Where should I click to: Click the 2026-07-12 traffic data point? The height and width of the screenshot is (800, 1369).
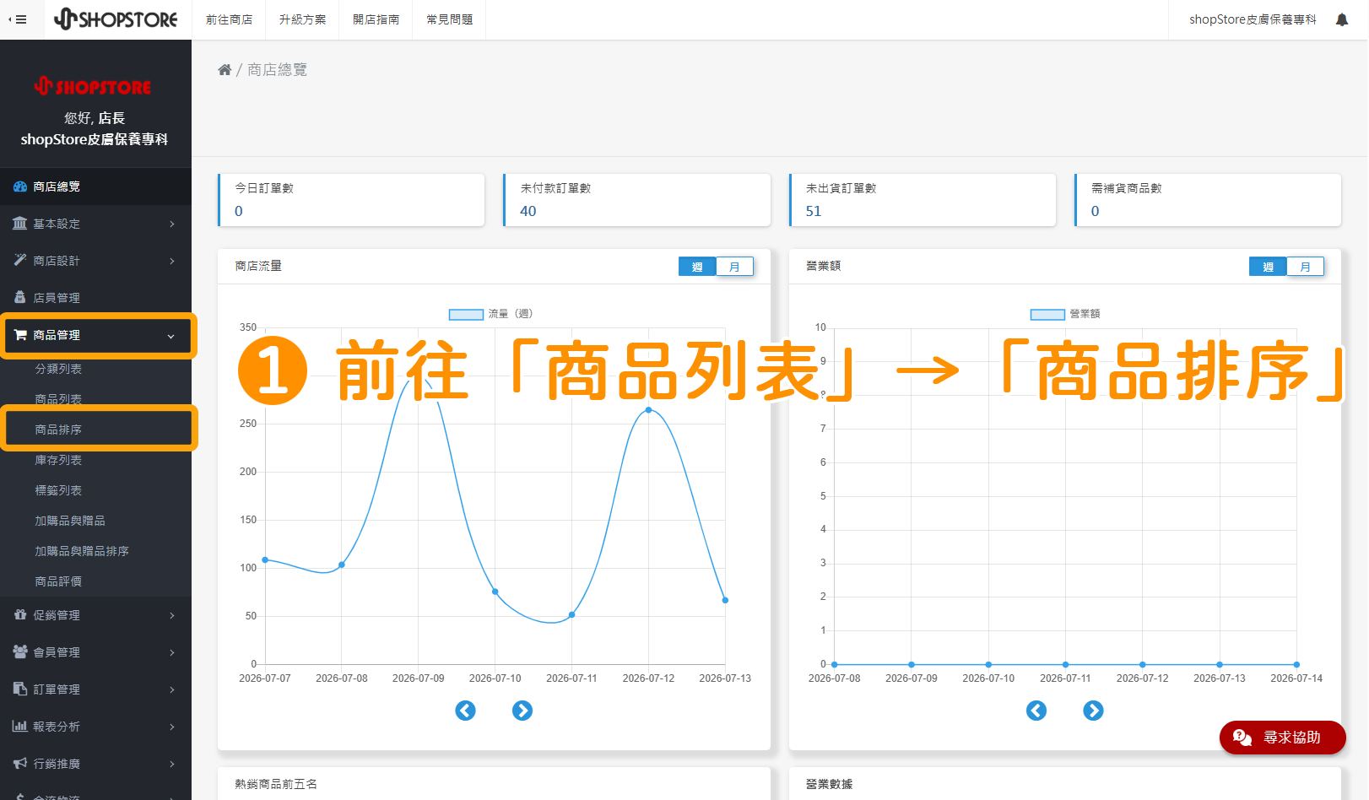[648, 410]
